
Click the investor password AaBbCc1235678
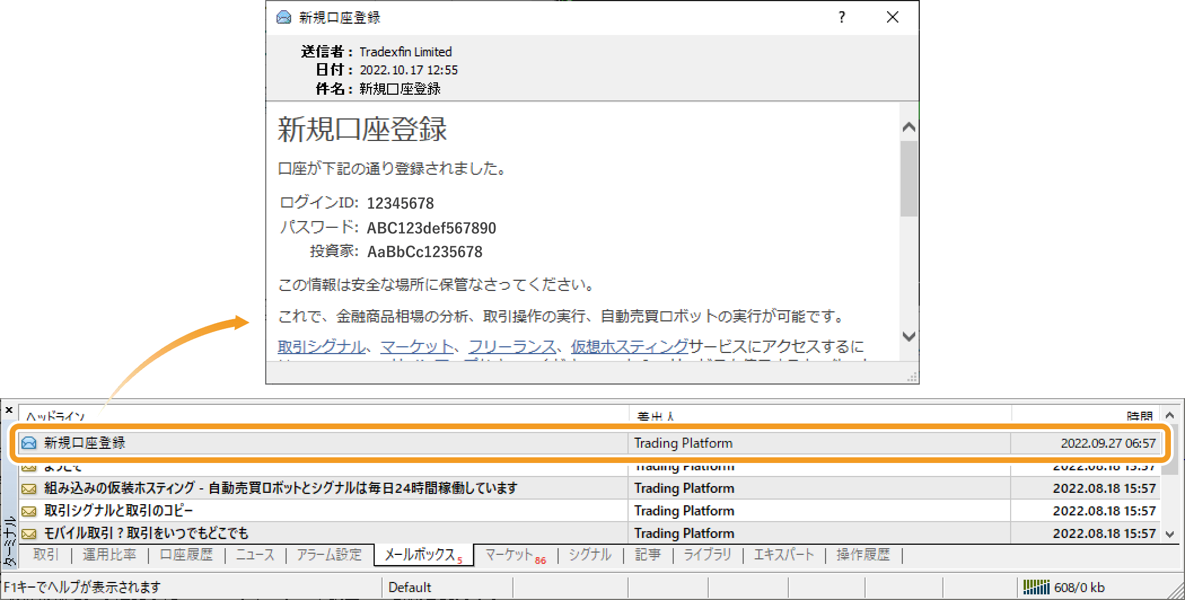pos(425,252)
